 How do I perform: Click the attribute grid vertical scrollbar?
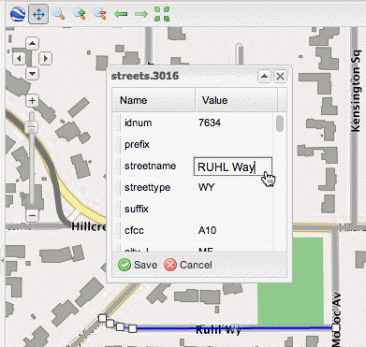[280, 182]
